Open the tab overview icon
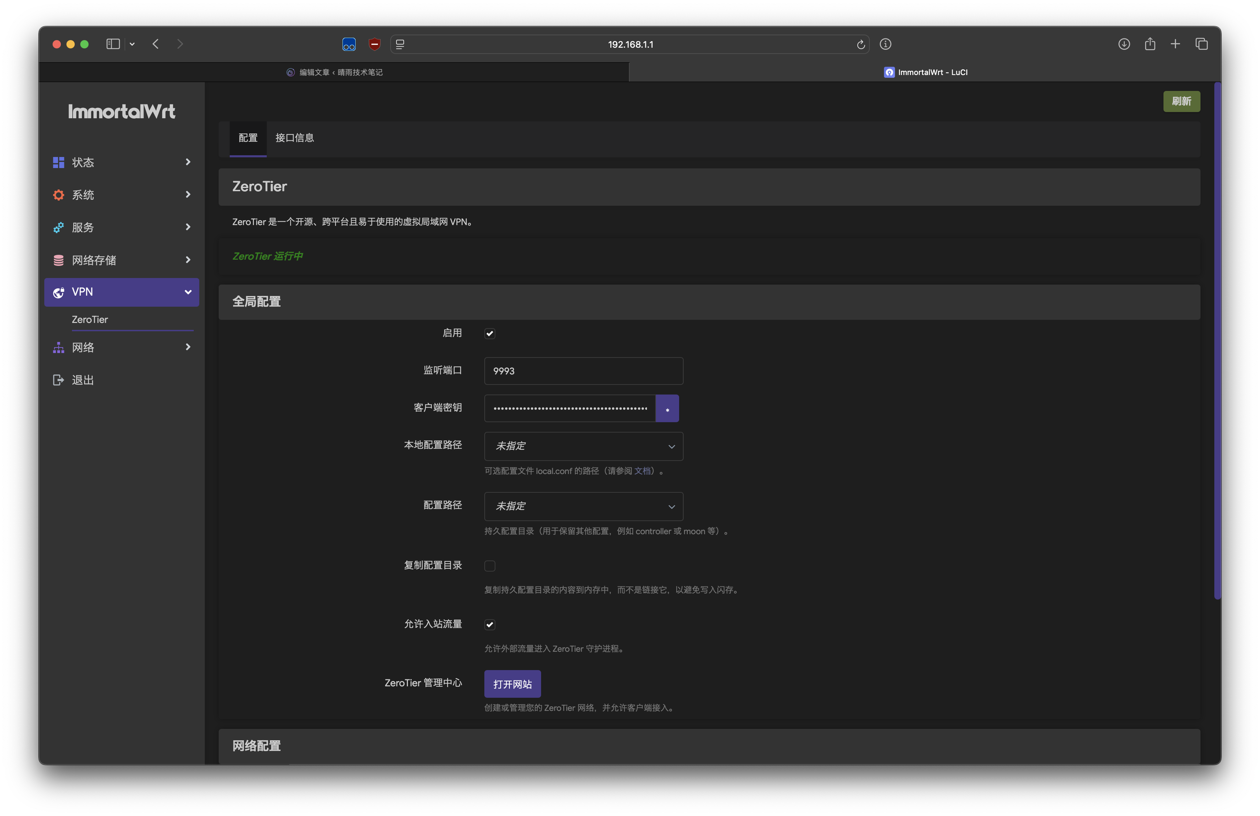 coord(1201,44)
